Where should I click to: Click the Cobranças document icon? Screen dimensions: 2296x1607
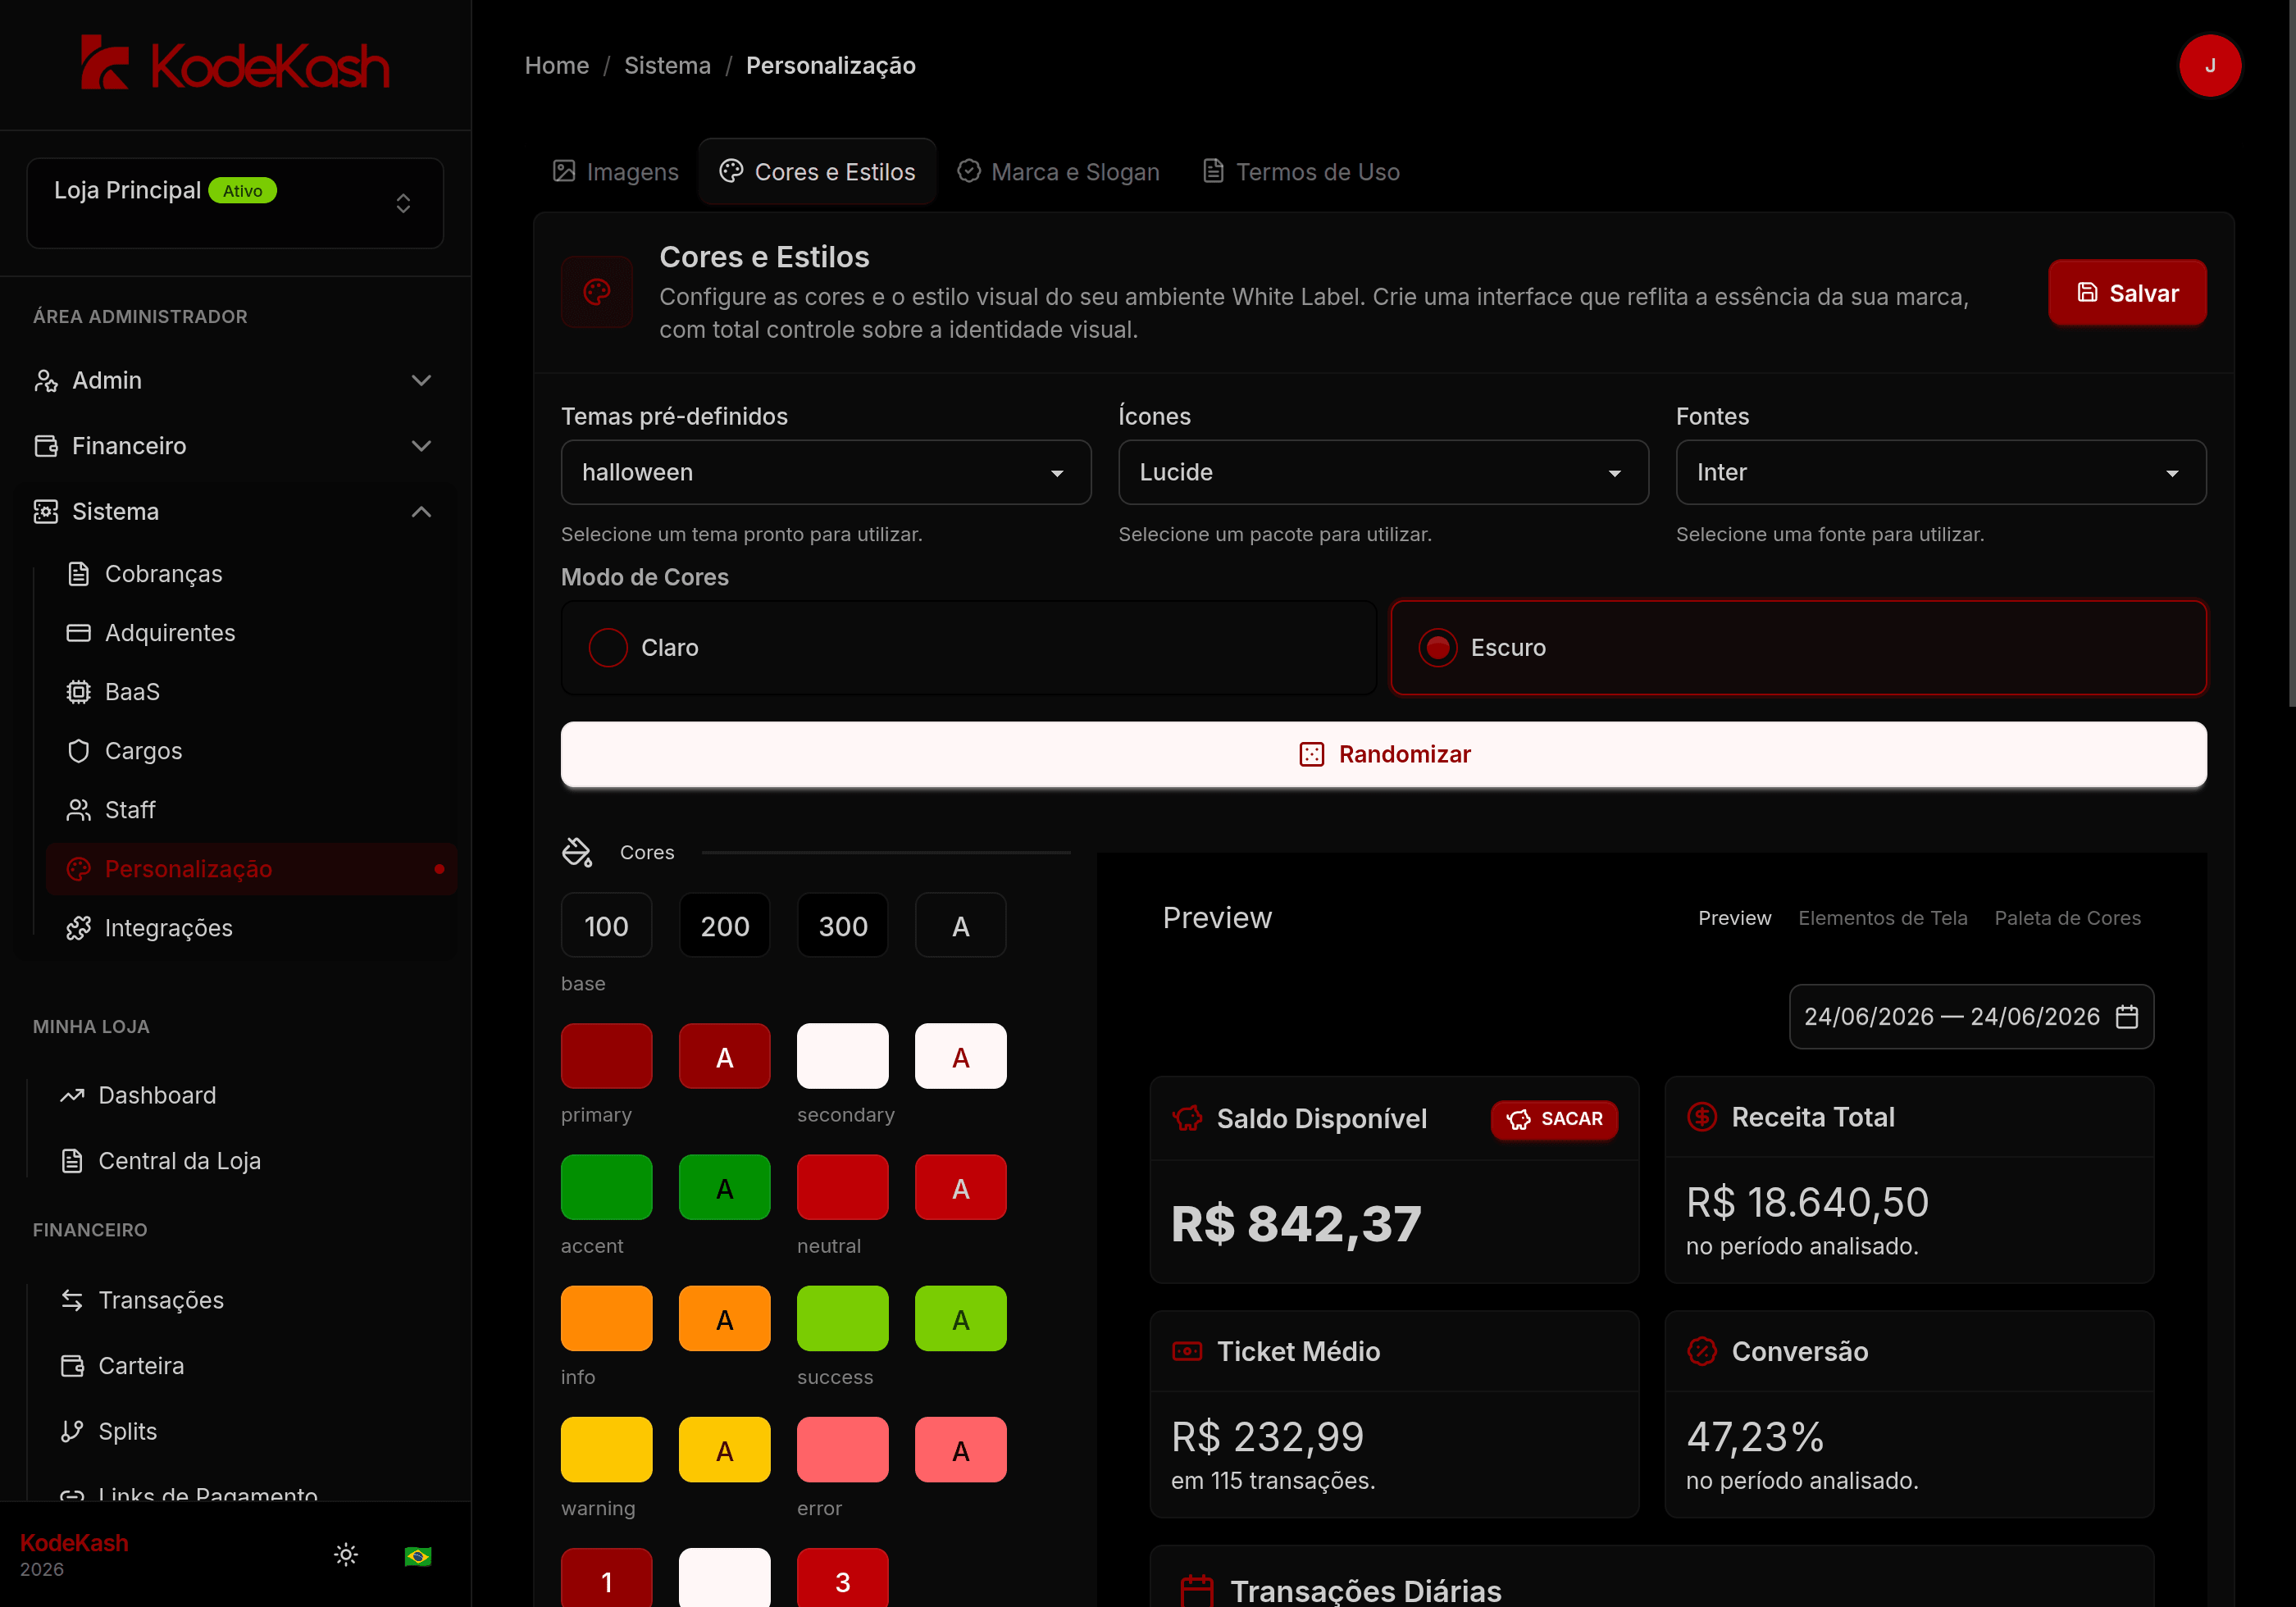pos(78,574)
